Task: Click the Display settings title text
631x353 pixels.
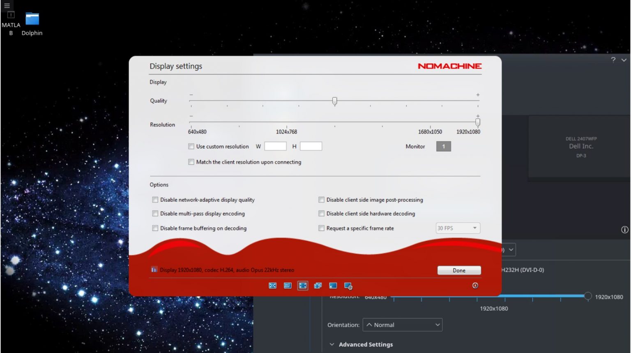Action: point(176,66)
